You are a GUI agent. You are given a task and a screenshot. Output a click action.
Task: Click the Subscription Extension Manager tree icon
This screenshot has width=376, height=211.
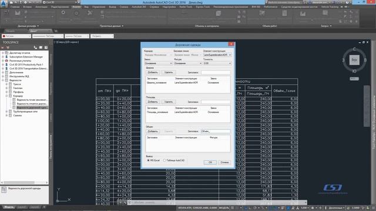click(6, 57)
